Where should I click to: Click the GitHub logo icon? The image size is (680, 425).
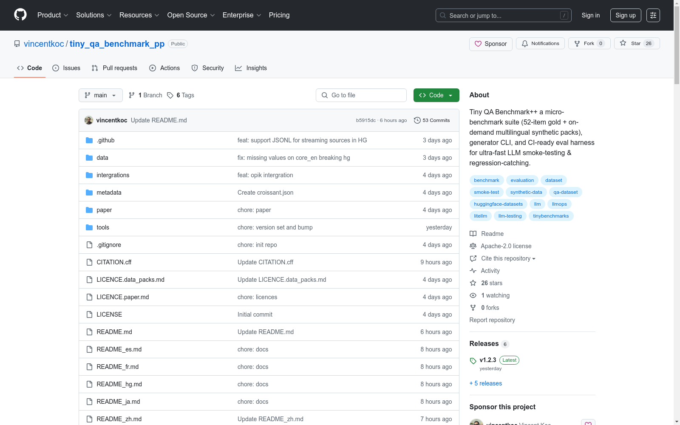(x=20, y=15)
